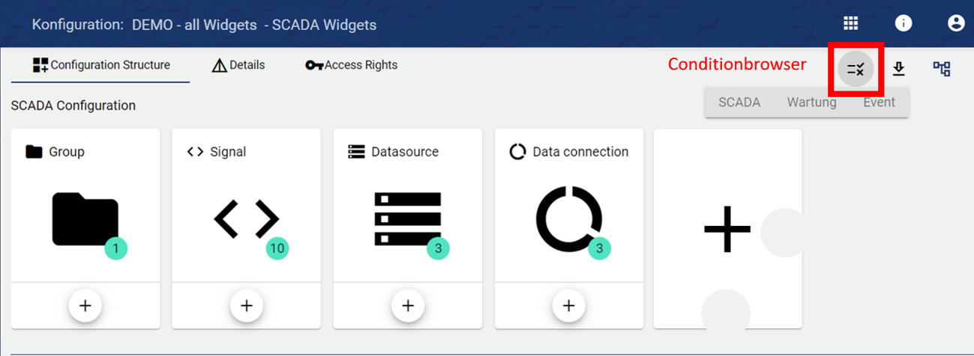Click the large Datasource storage icon
Screen dimensions: 974x356
[x=407, y=219]
